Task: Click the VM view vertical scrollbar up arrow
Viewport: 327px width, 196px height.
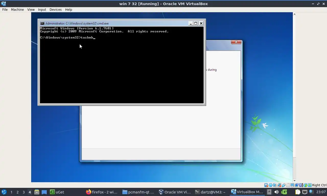Action: 294,14
